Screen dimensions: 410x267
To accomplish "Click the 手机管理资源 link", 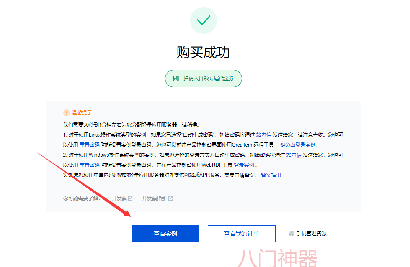I will [311, 233].
